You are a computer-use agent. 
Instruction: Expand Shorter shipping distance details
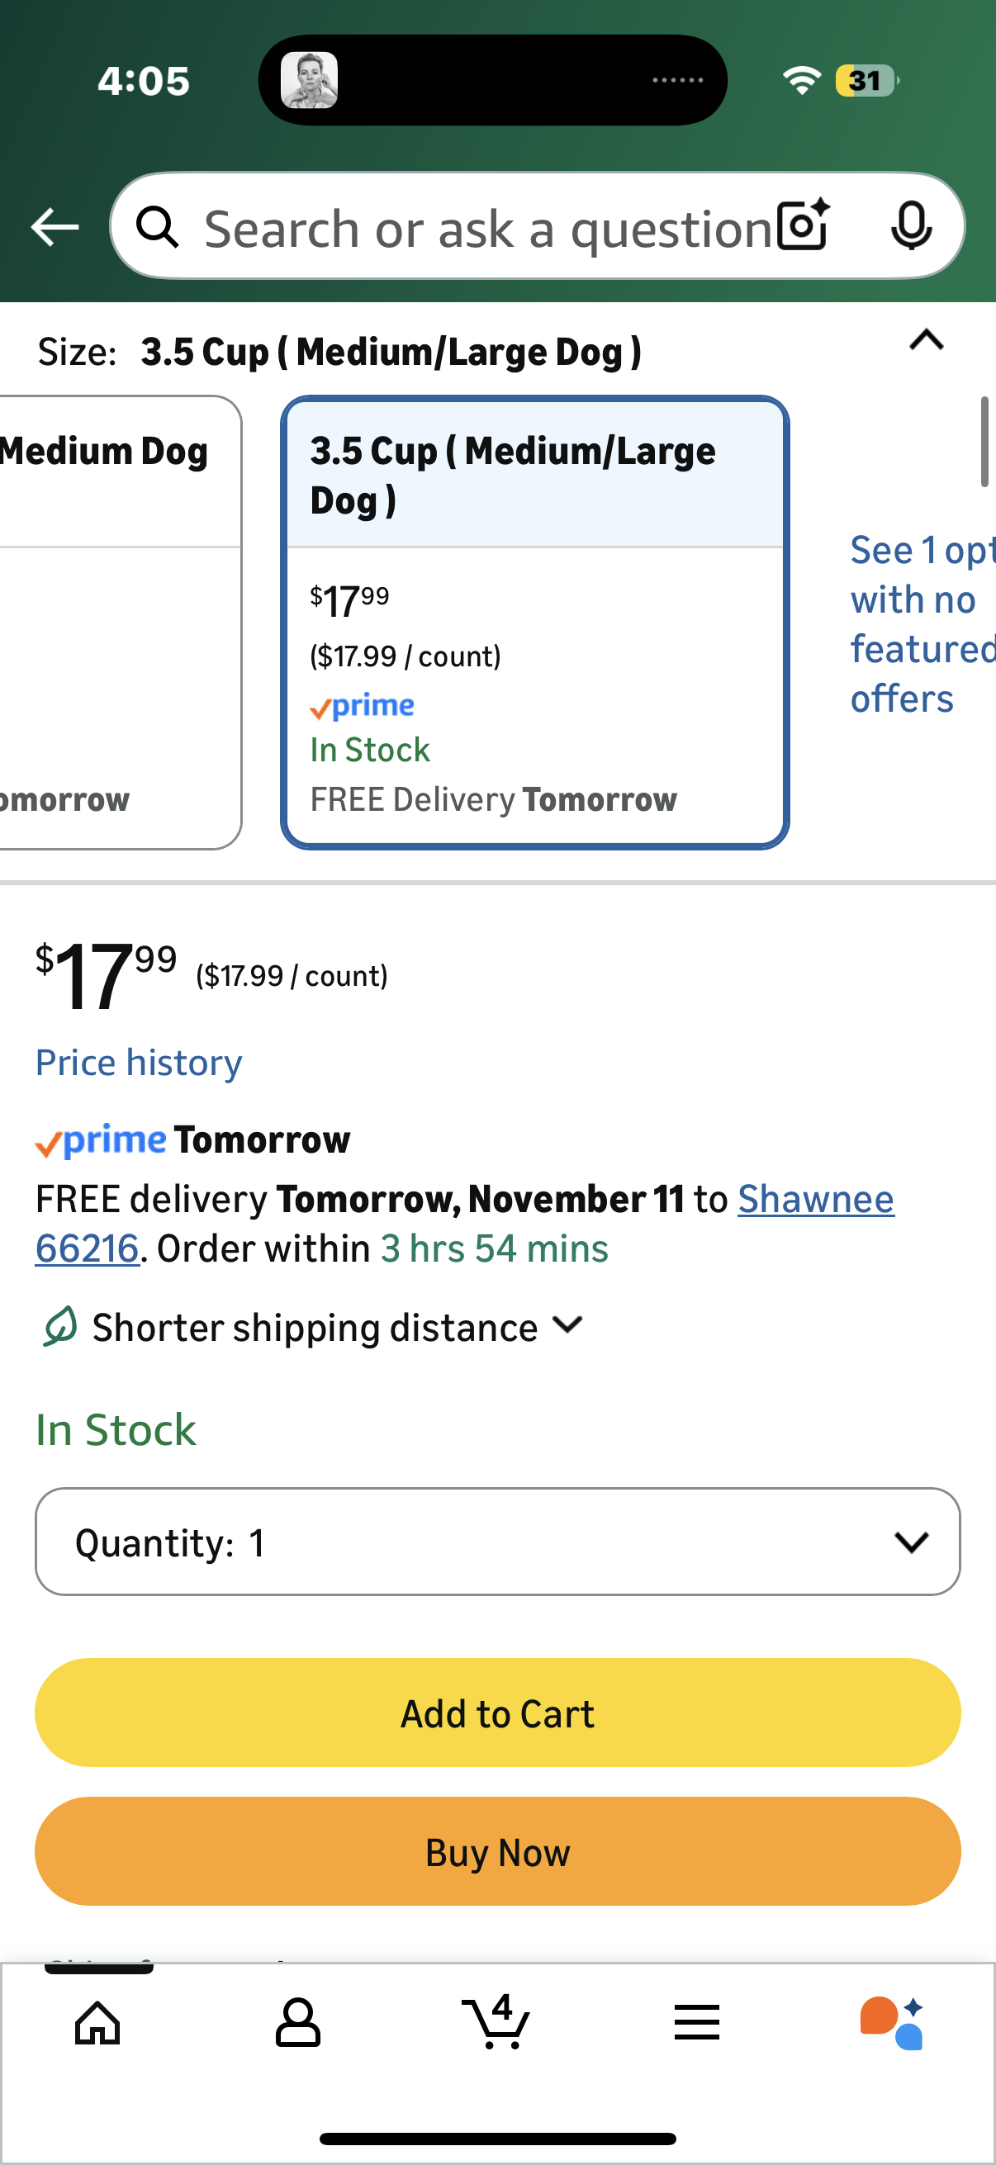[x=568, y=1325]
